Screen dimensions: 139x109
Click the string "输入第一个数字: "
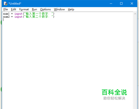(x=38, y=14)
